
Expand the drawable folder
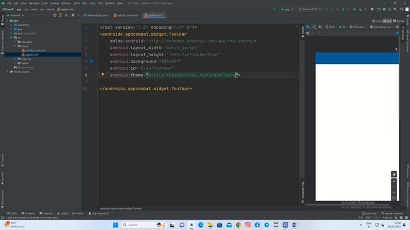point(15,42)
